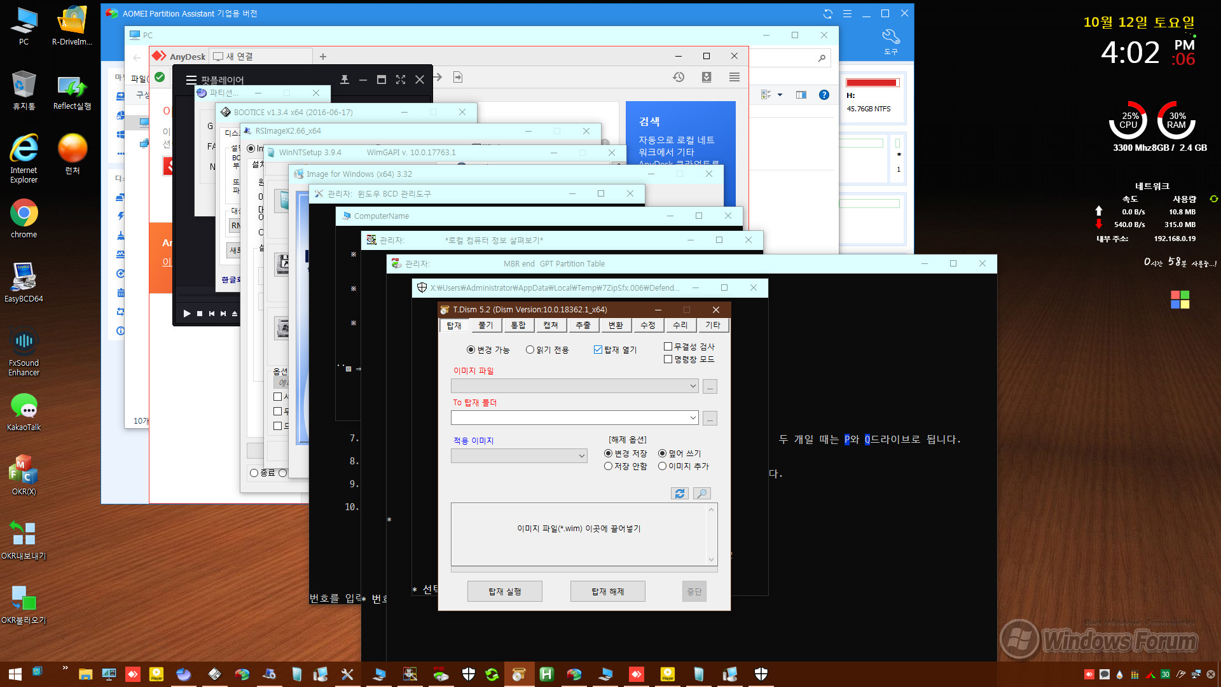Open the AnyDesk main menu icon
The width and height of the screenshot is (1221, 687).
click(735, 77)
